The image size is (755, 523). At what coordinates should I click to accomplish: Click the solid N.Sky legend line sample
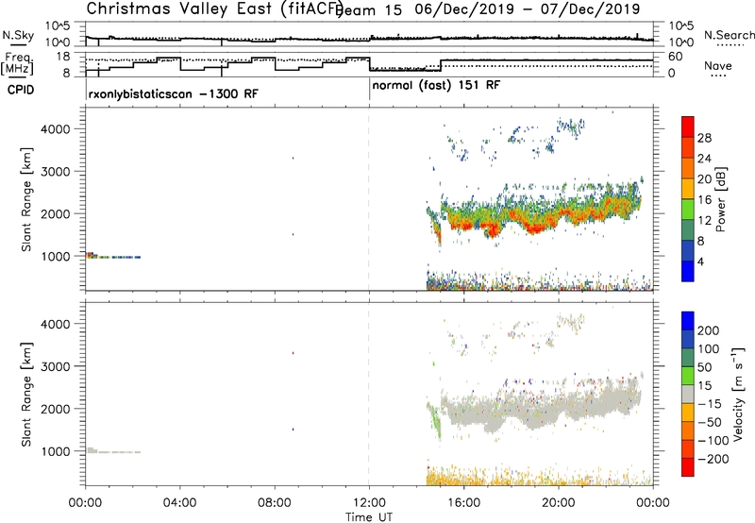click(18, 44)
